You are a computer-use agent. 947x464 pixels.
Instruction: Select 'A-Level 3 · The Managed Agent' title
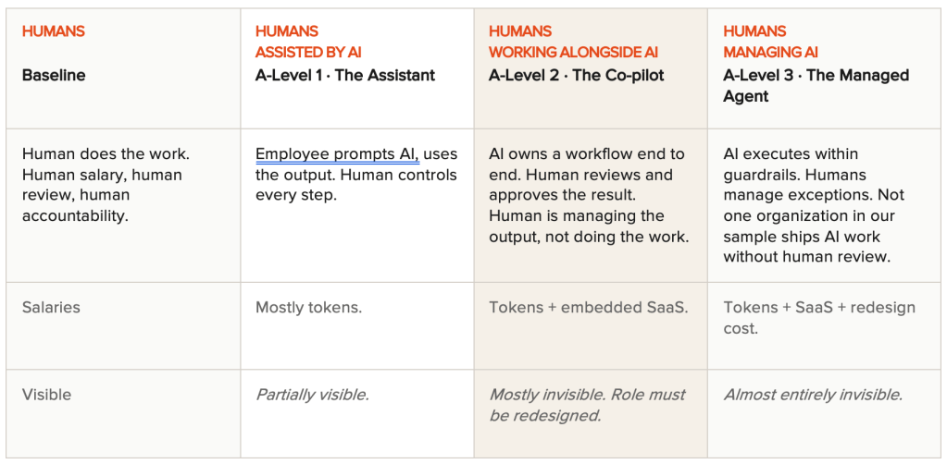pyautogui.click(x=816, y=86)
